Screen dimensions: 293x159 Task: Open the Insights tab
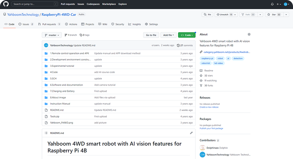click(x=134, y=24)
